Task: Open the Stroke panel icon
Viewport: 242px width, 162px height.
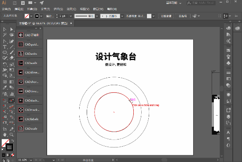Action: (228, 73)
